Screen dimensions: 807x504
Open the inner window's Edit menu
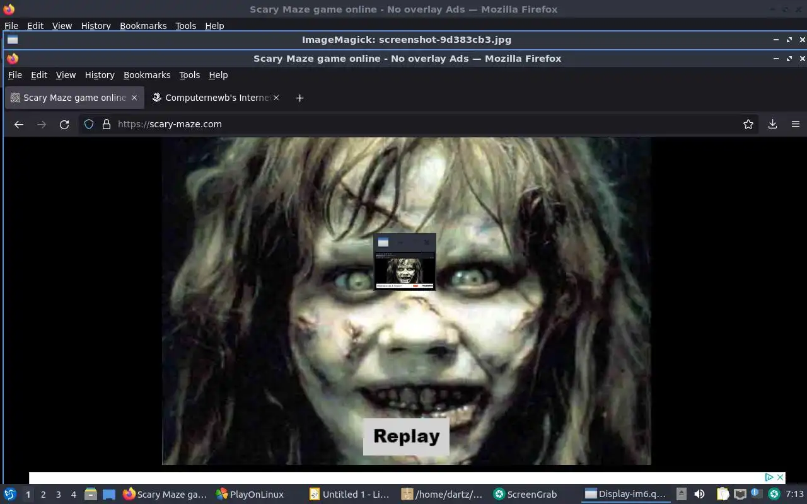39,75
